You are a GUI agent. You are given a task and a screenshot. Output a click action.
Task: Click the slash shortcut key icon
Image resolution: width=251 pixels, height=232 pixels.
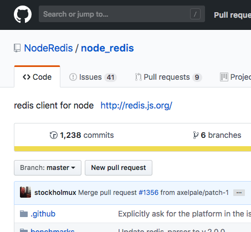coord(195,14)
